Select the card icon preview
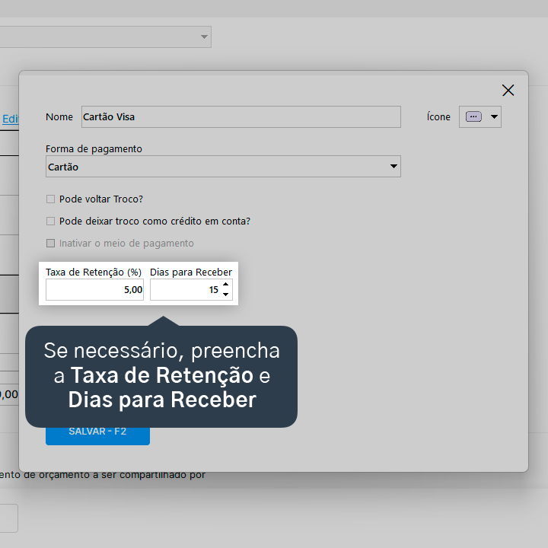The width and height of the screenshot is (548, 548). click(x=473, y=116)
